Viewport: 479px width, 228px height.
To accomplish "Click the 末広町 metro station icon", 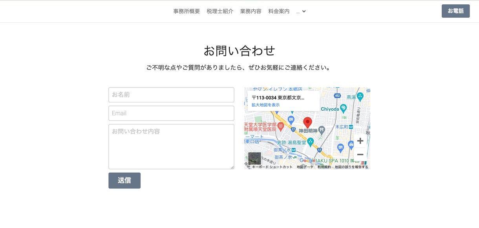I will [x=351, y=127].
